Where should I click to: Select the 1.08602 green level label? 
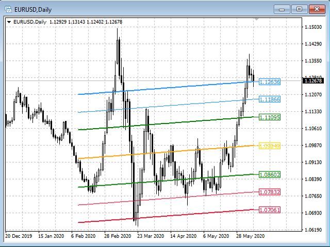(269, 175)
